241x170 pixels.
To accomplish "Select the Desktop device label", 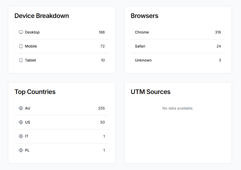I will pyautogui.click(x=32, y=32).
